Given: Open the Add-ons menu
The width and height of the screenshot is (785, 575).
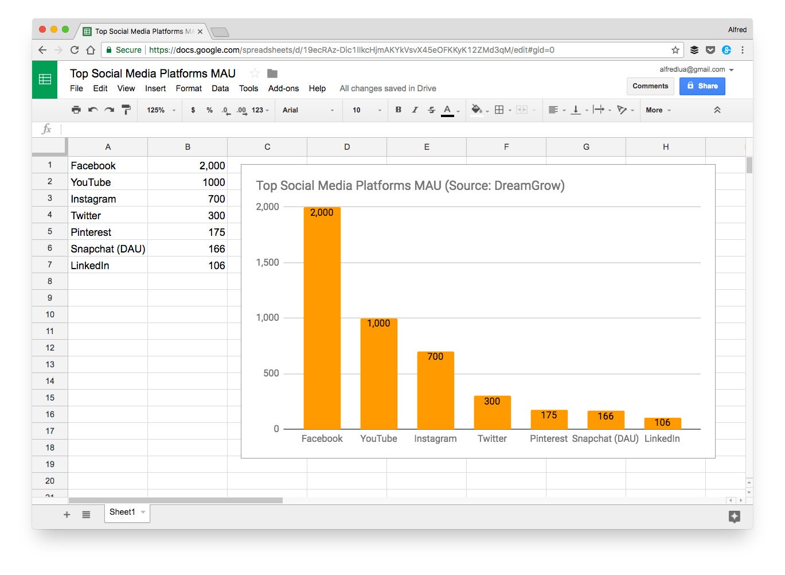Looking at the screenshot, I should click(x=283, y=88).
